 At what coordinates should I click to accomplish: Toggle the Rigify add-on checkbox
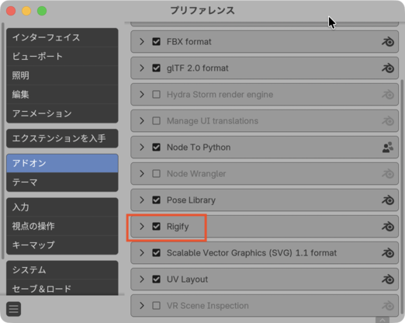(x=156, y=227)
